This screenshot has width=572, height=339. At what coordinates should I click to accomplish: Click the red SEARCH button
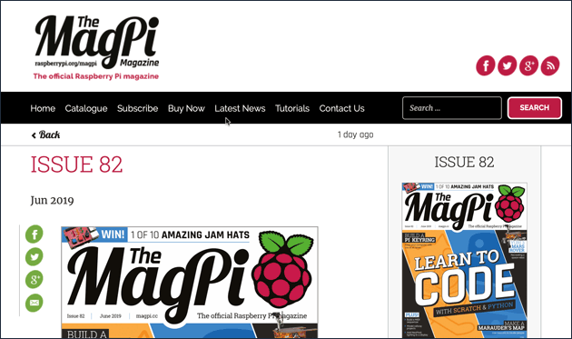(535, 108)
